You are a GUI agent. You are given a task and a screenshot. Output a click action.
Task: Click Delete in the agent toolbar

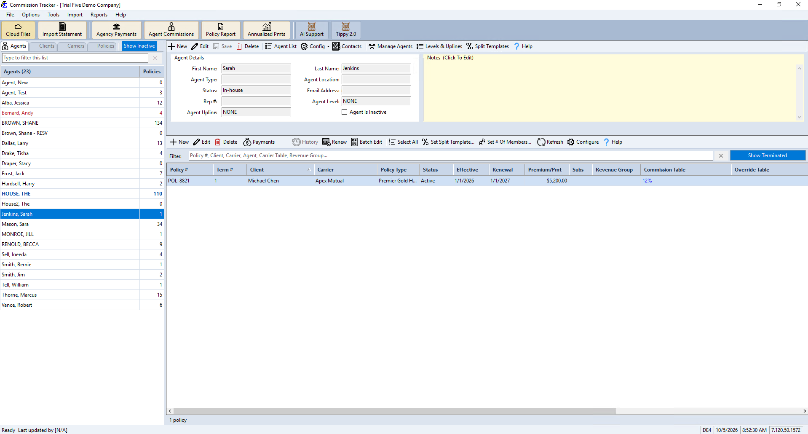point(248,46)
